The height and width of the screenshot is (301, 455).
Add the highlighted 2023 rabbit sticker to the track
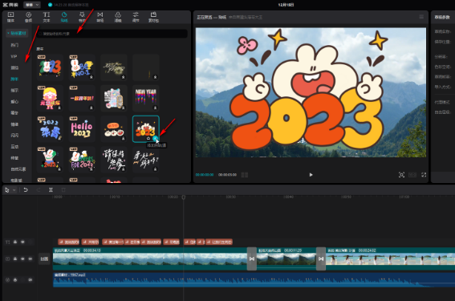tap(155, 138)
